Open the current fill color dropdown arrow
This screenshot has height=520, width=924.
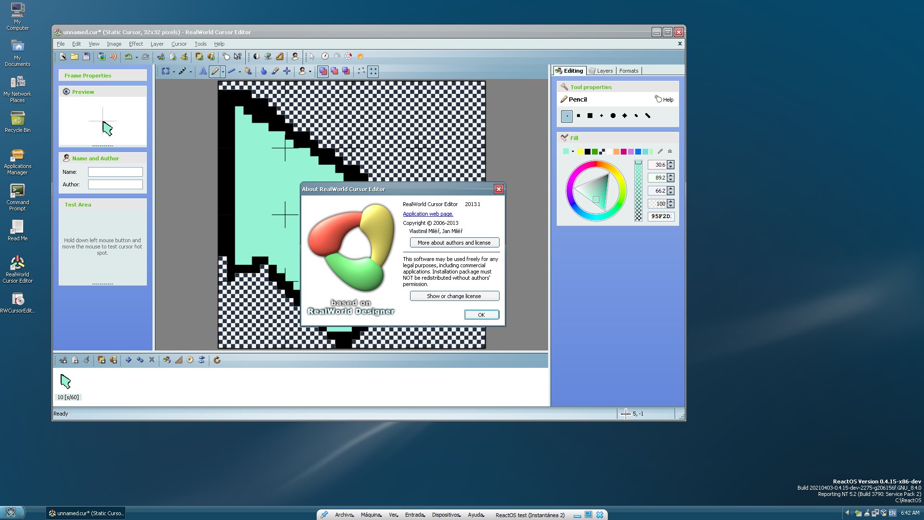tap(573, 152)
